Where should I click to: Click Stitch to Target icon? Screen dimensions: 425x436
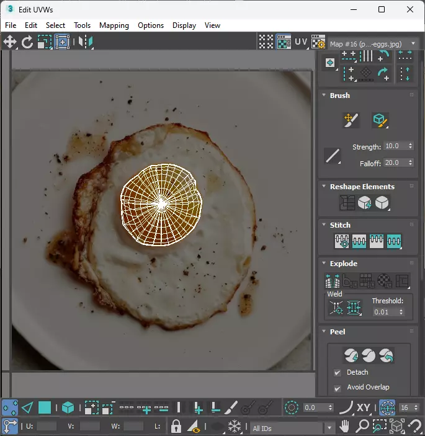[x=342, y=241]
